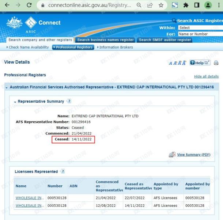Click Commenced as Representative column header
Screen dimensions: 223x220
109,186
